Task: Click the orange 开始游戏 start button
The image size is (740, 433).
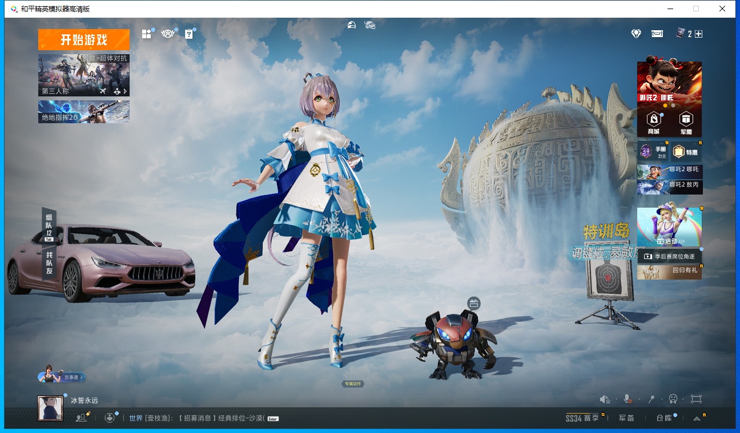Action: point(84,40)
